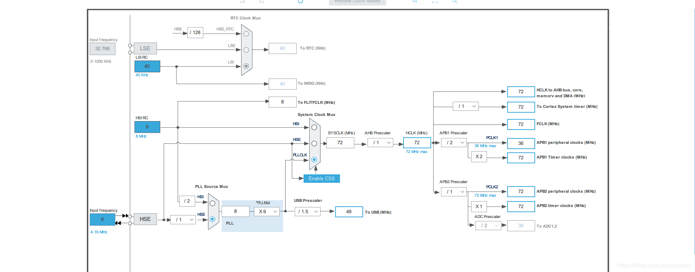This screenshot has width=695, height=272.
Task: Select HSE_RTC input on RTC Clock Mux
Action: pyautogui.click(x=246, y=34)
